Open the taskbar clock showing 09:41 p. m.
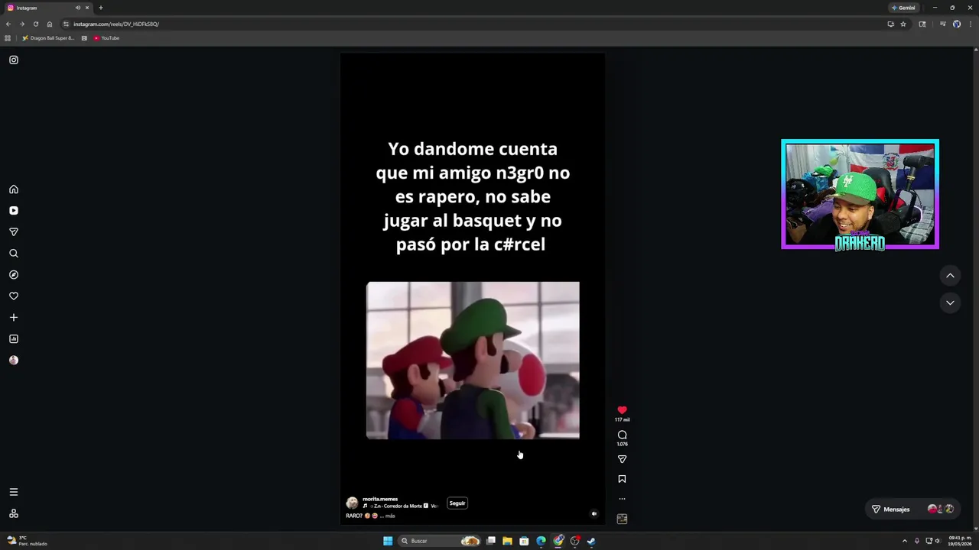 [x=961, y=541]
